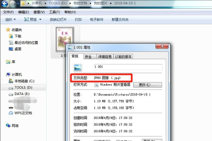Expand the breadcrumb arrow after TOOLS (D:)

point(70,3)
